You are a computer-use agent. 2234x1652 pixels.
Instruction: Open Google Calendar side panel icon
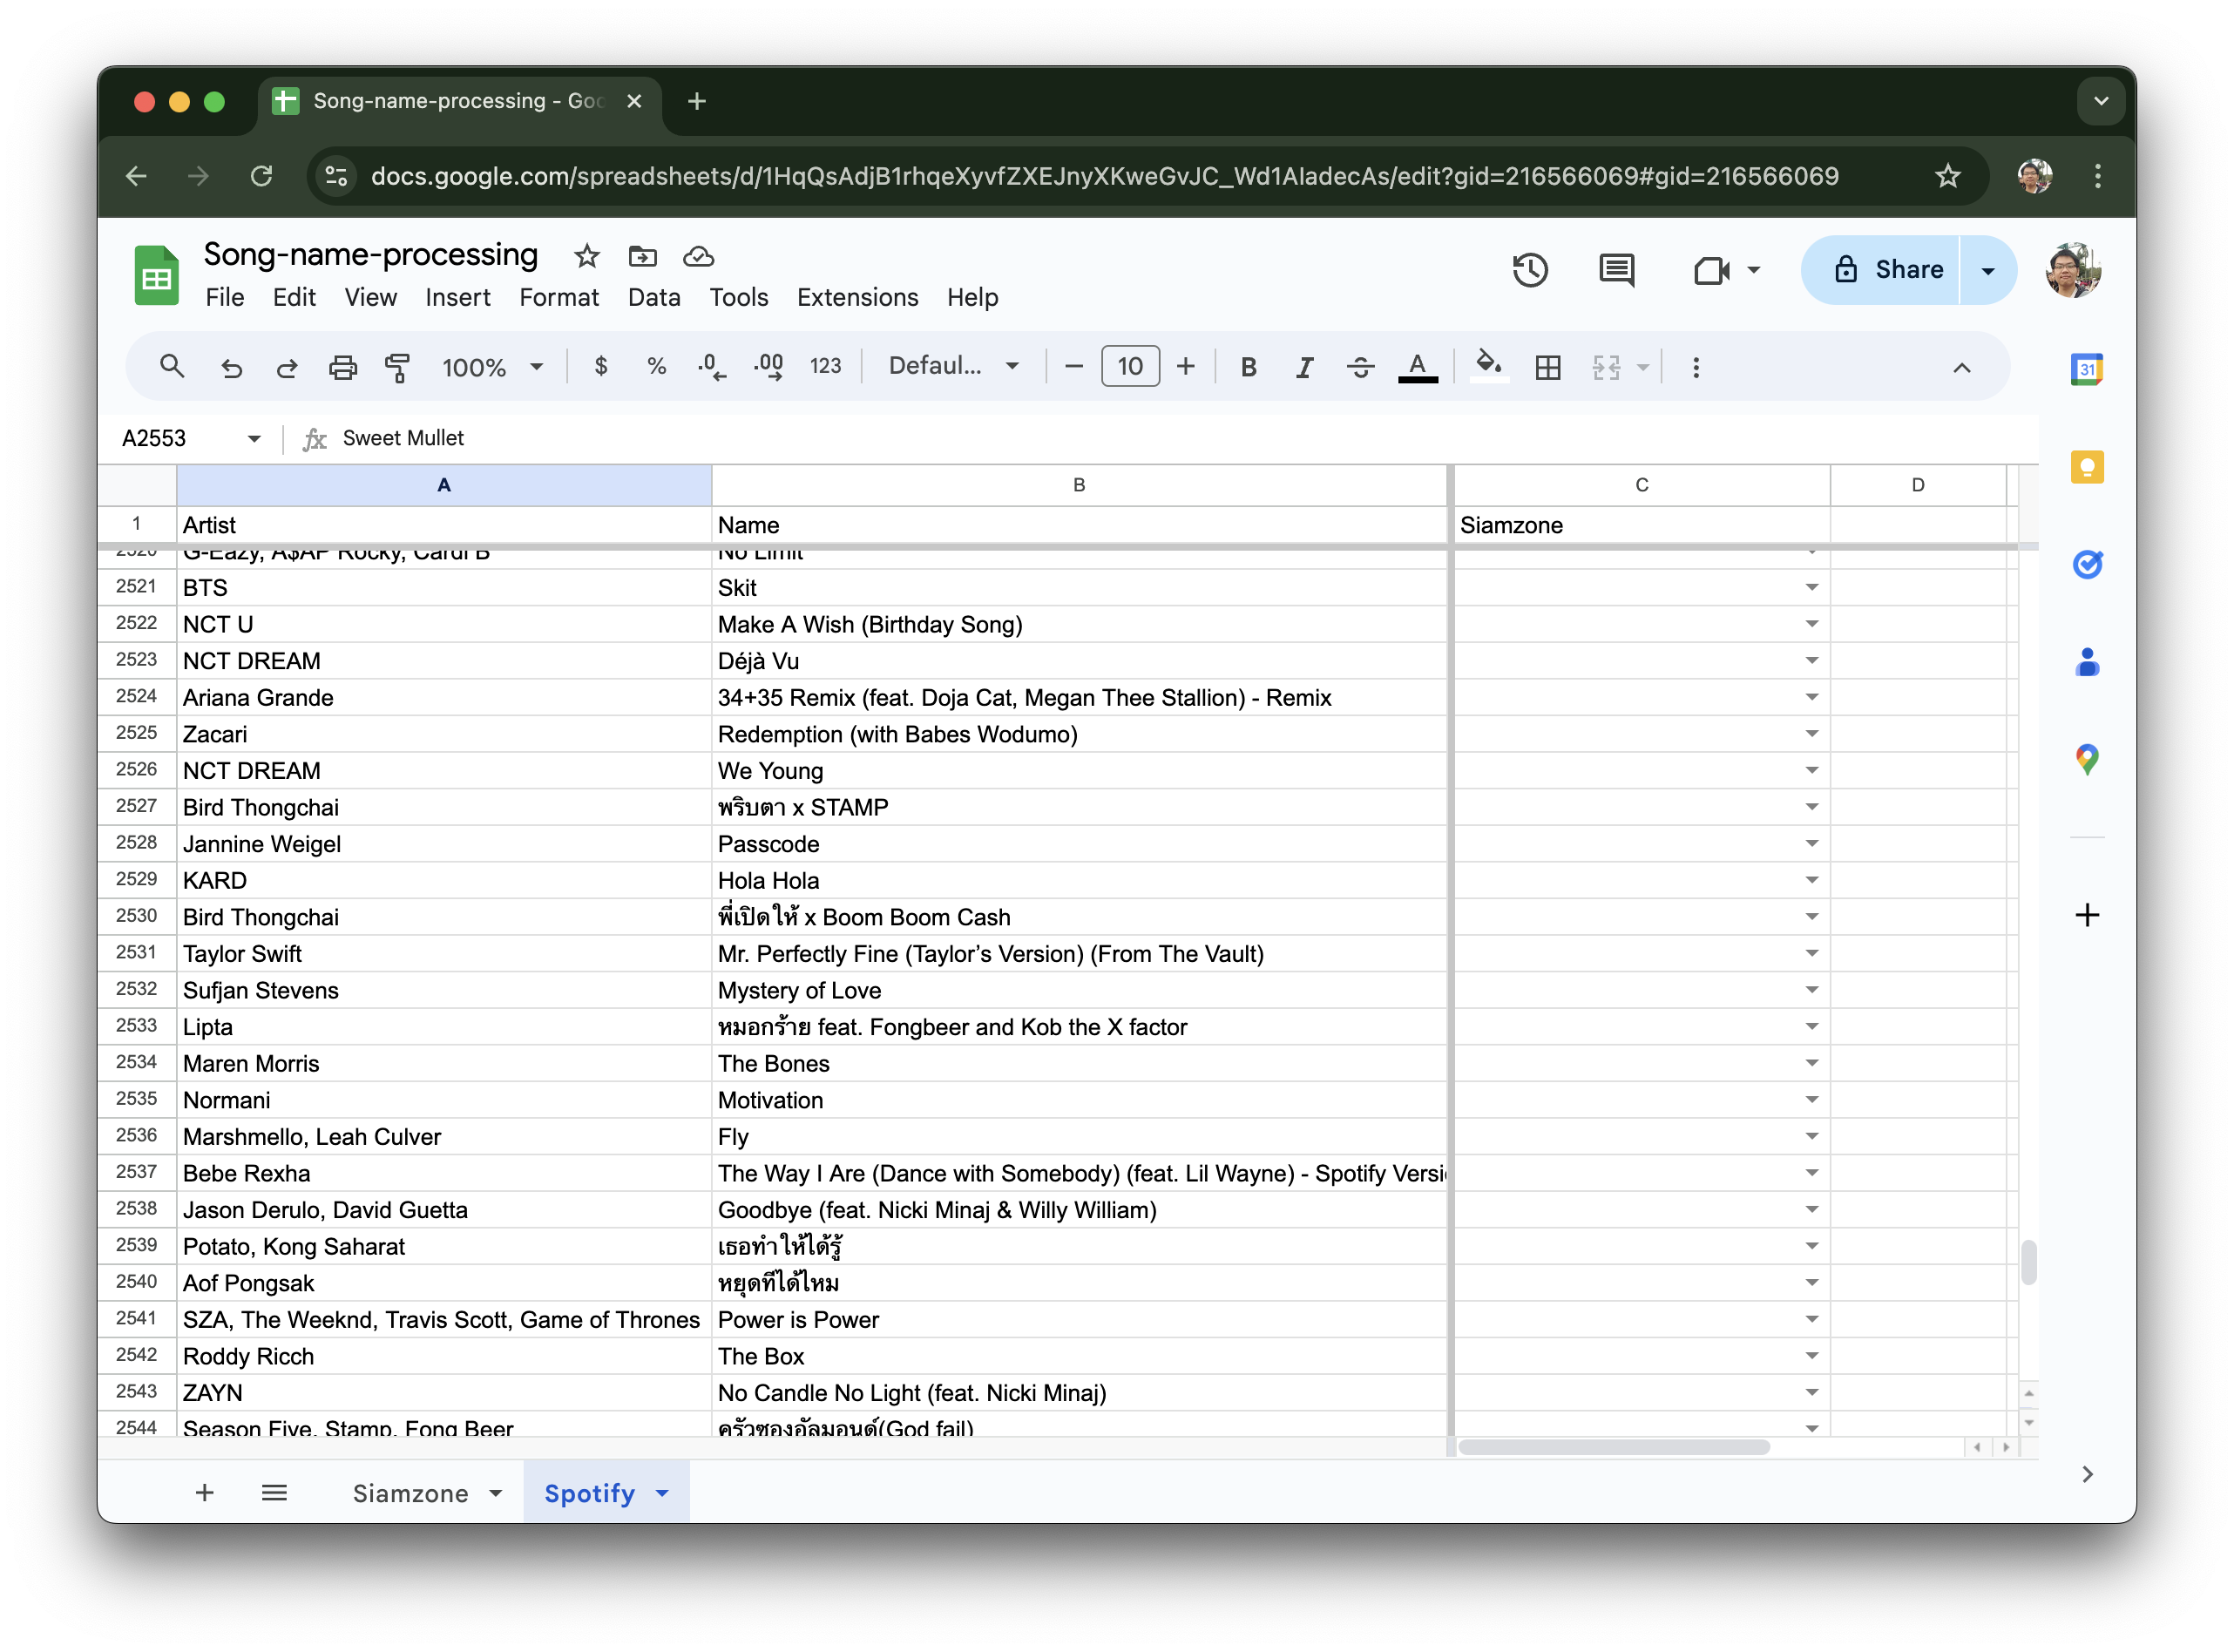coord(2087,370)
